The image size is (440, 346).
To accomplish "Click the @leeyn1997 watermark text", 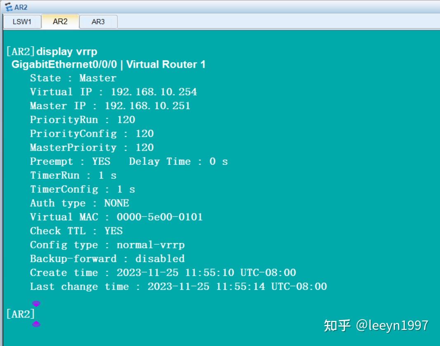I will pos(392,325).
